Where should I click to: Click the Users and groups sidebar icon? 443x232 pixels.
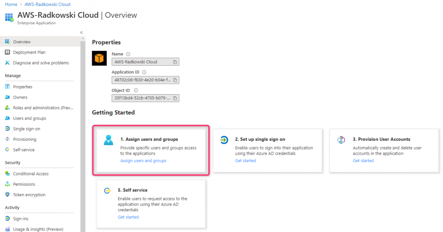click(7, 118)
